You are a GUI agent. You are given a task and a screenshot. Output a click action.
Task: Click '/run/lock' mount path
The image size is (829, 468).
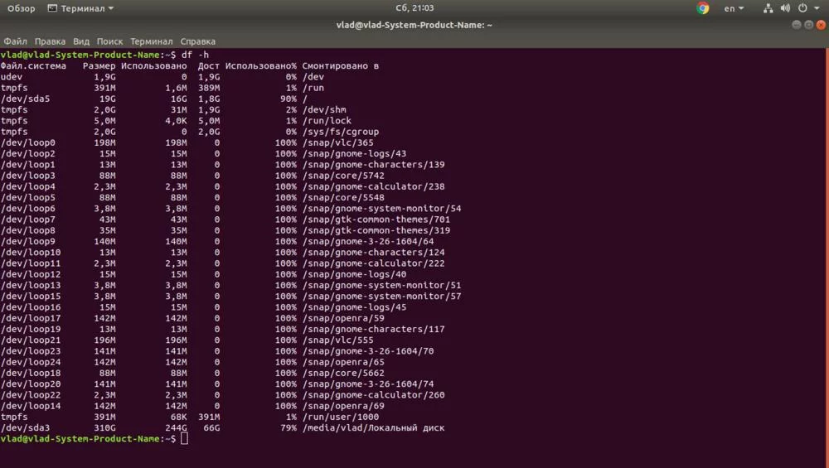327,120
